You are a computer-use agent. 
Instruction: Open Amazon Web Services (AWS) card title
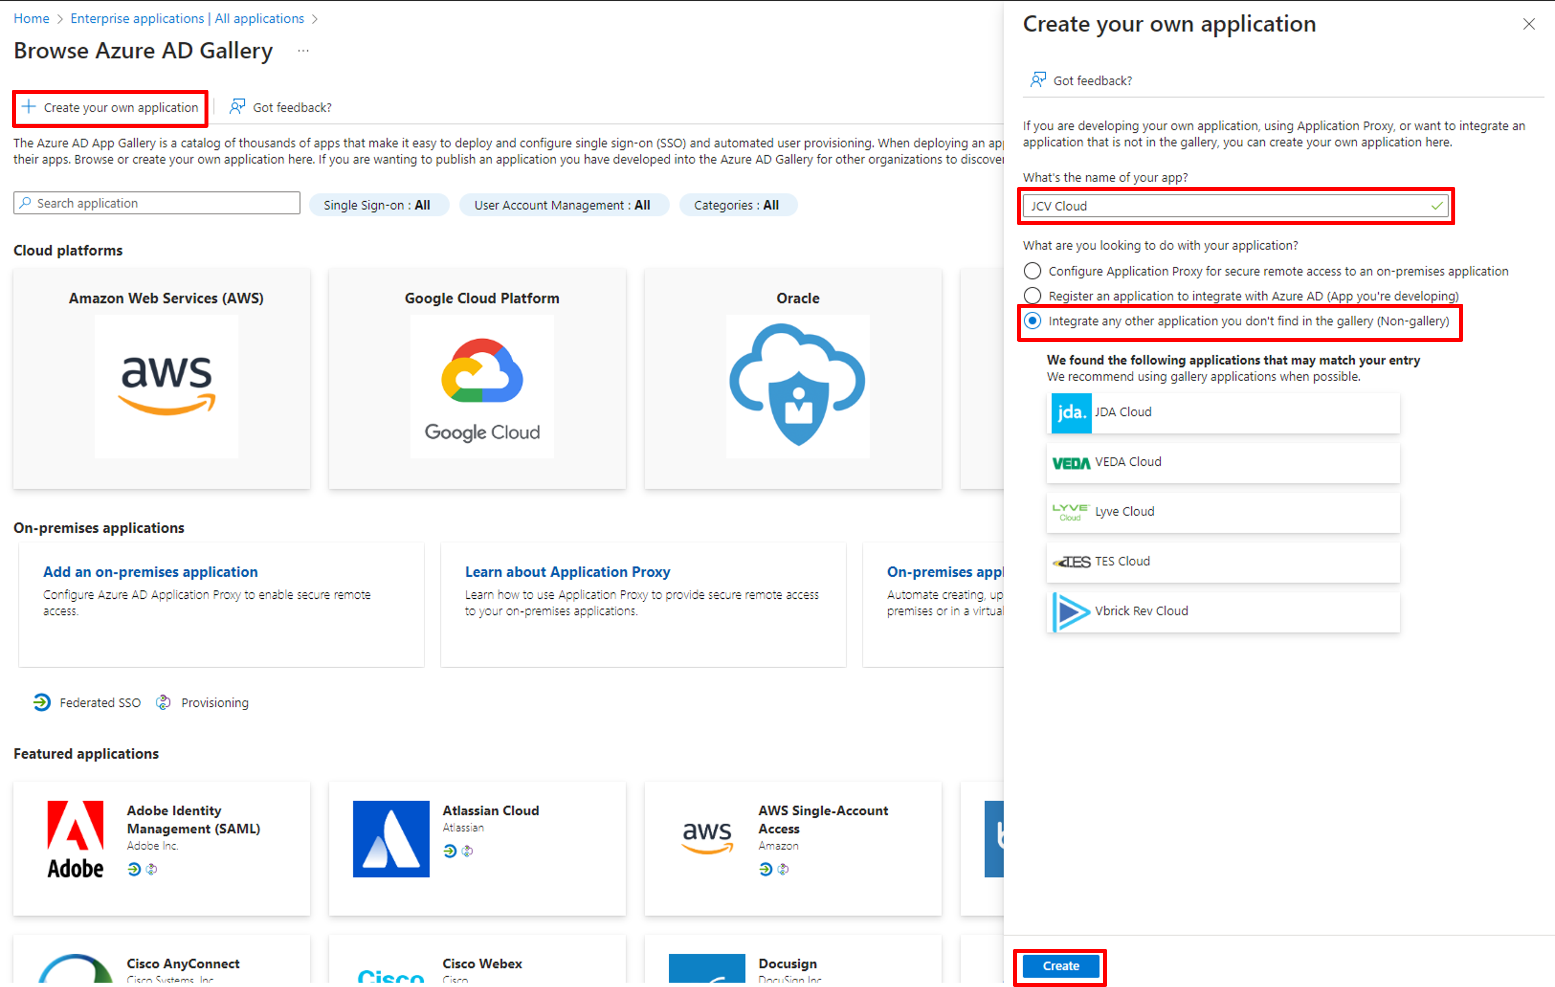(x=167, y=298)
